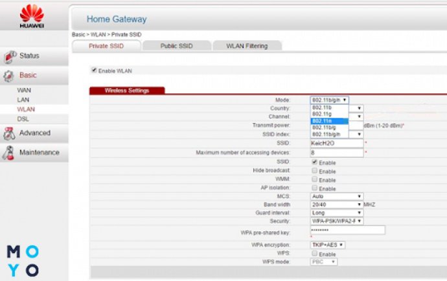Toggle the WPS Enable checkbox
Image resolution: width=447 pixels, height=281 pixels.
pyautogui.click(x=314, y=253)
